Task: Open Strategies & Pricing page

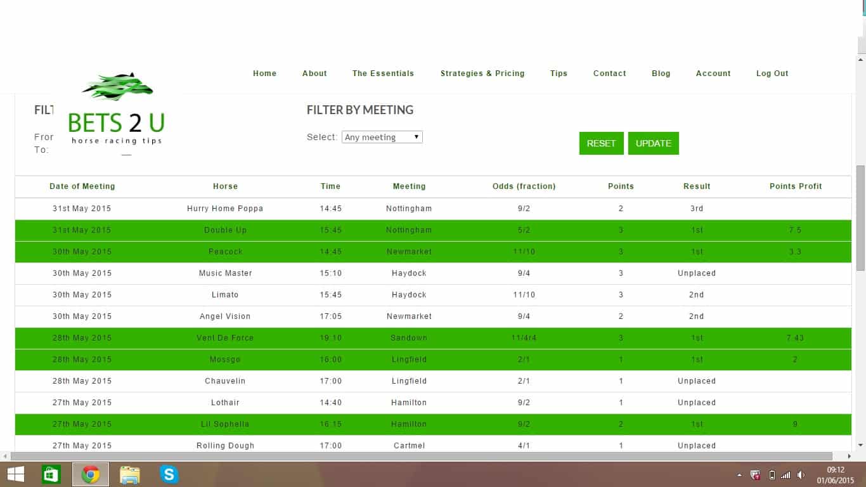Action: (x=482, y=74)
